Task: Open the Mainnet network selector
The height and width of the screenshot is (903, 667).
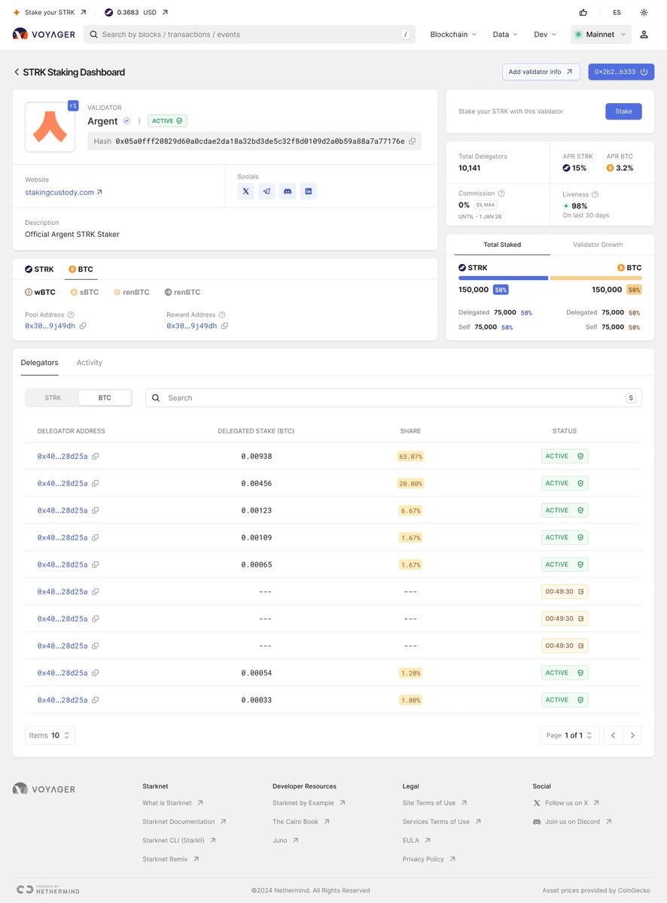Action: click(x=600, y=35)
